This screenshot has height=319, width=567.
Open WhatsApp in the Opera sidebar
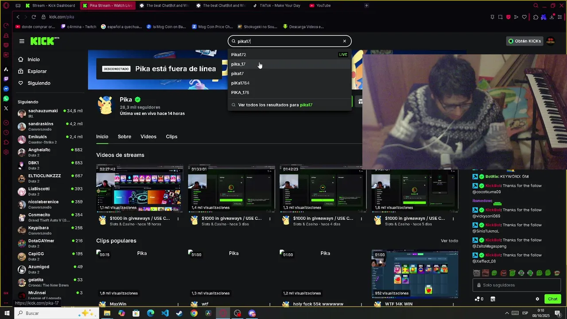click(6, 98)
